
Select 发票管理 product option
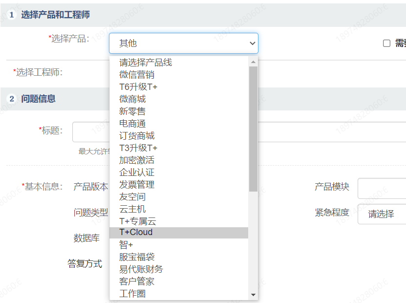(x=179, y=184)
